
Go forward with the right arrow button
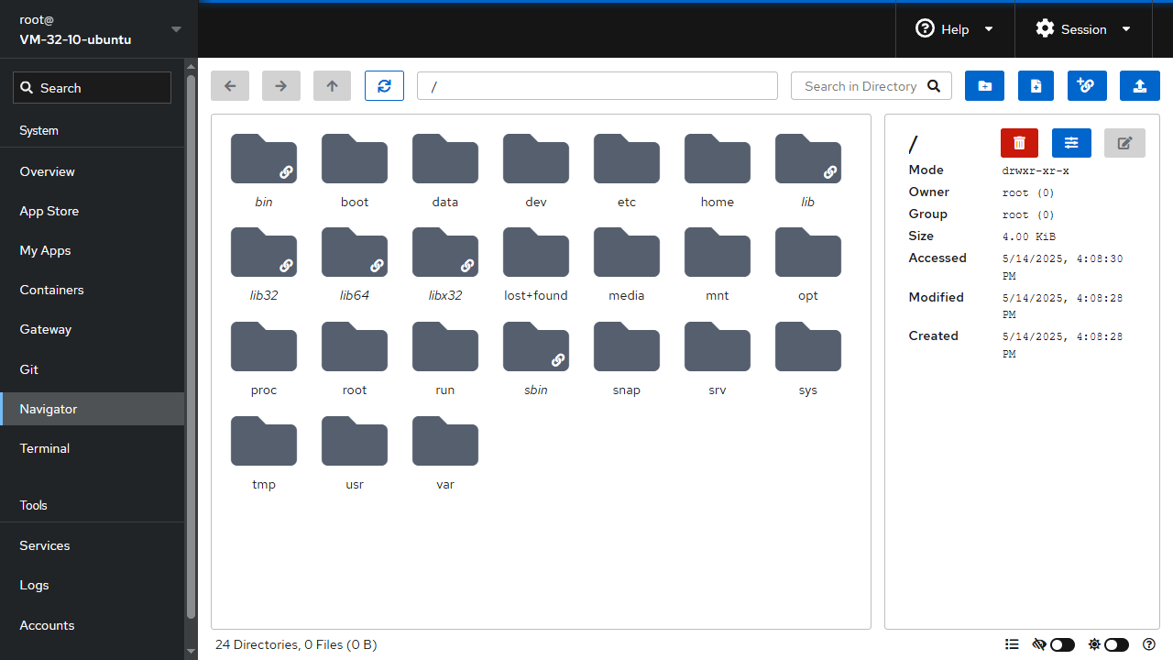[281, 86]
